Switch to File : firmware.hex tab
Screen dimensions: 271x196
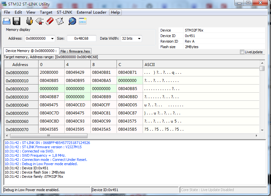pyautogui.click(x=75, y=51)
